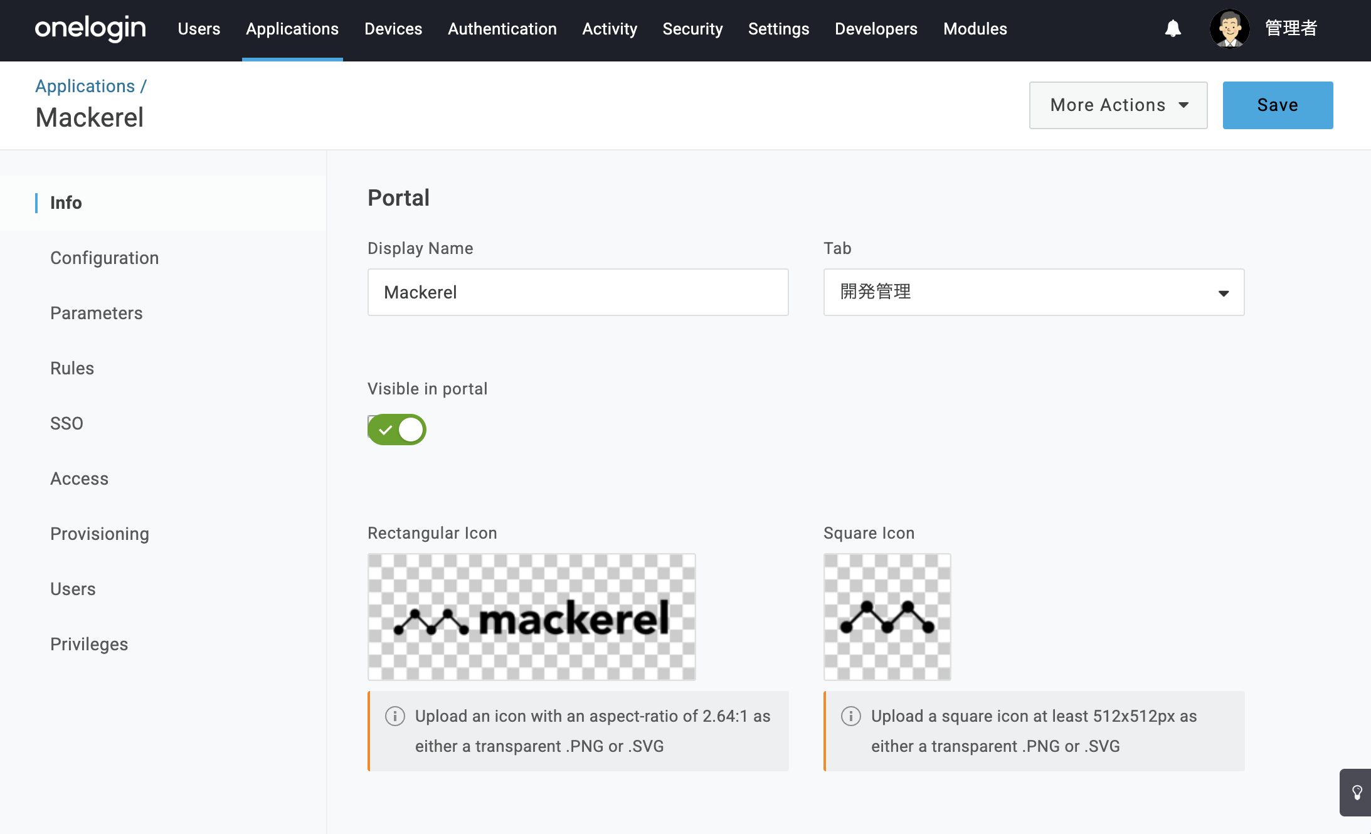The height and width of the screenshot is (834, 1371).
Task: Click the notification bell icon
Action: tap(1173, 29)
